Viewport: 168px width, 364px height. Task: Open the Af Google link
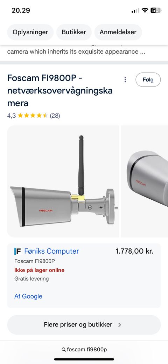coord(28,296)
